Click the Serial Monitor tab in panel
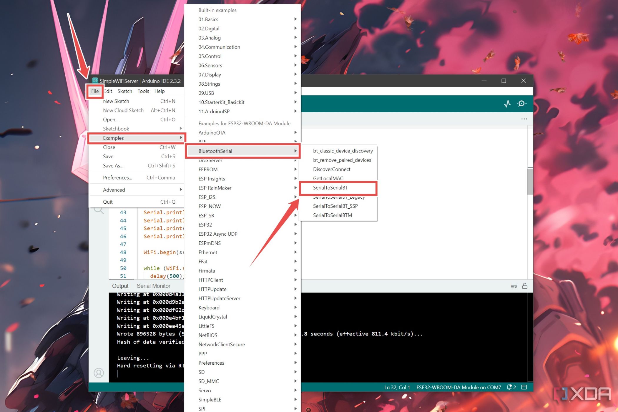The height and width of the screenshot is (412, 618). click(154, 285)
